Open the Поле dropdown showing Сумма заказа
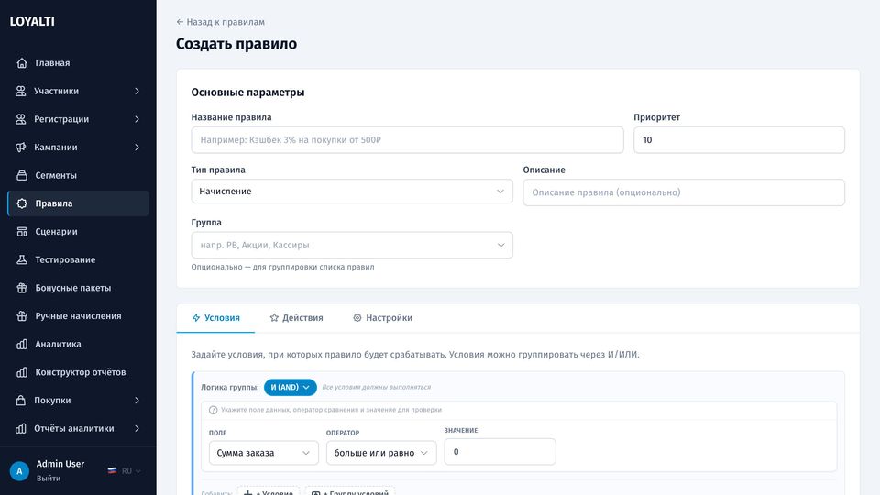The image size is (880, 495). click(264, 453)
